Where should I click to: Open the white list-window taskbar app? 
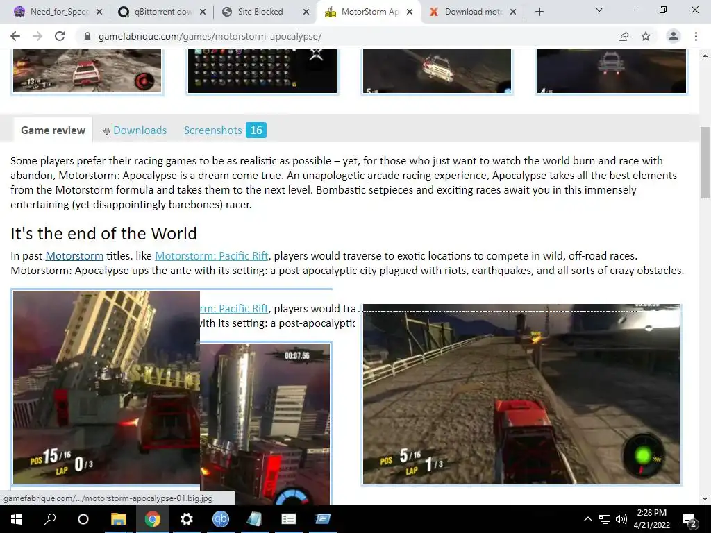coord(288,519)
